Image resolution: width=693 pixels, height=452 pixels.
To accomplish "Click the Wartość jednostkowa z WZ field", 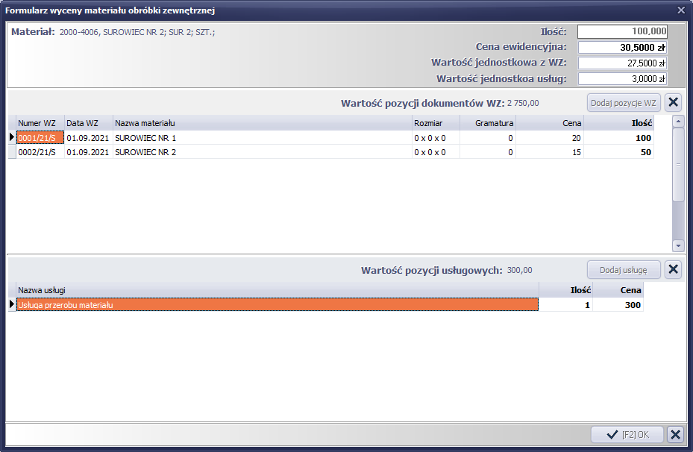I will 622,63.
